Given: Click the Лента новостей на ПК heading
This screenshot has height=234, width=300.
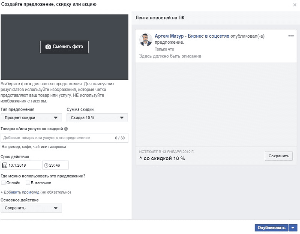Looking at the screenshot, I should [160, 18].
